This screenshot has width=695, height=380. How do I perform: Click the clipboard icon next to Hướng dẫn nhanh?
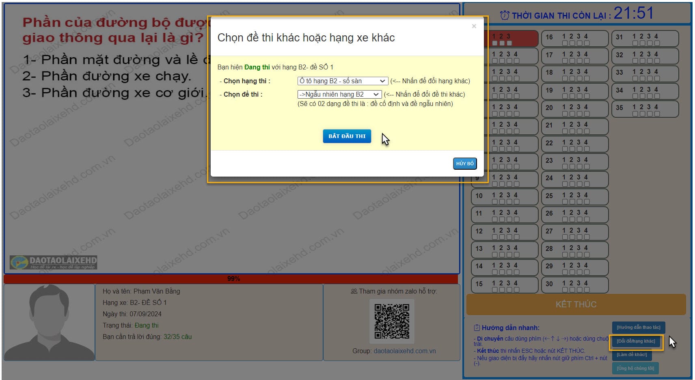[477, 328]
